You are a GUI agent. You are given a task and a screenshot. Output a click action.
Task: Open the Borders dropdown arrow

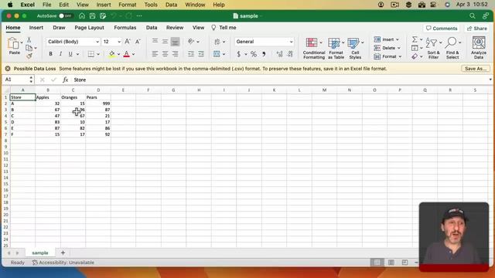pyautogui.click(x=98, y=54)
